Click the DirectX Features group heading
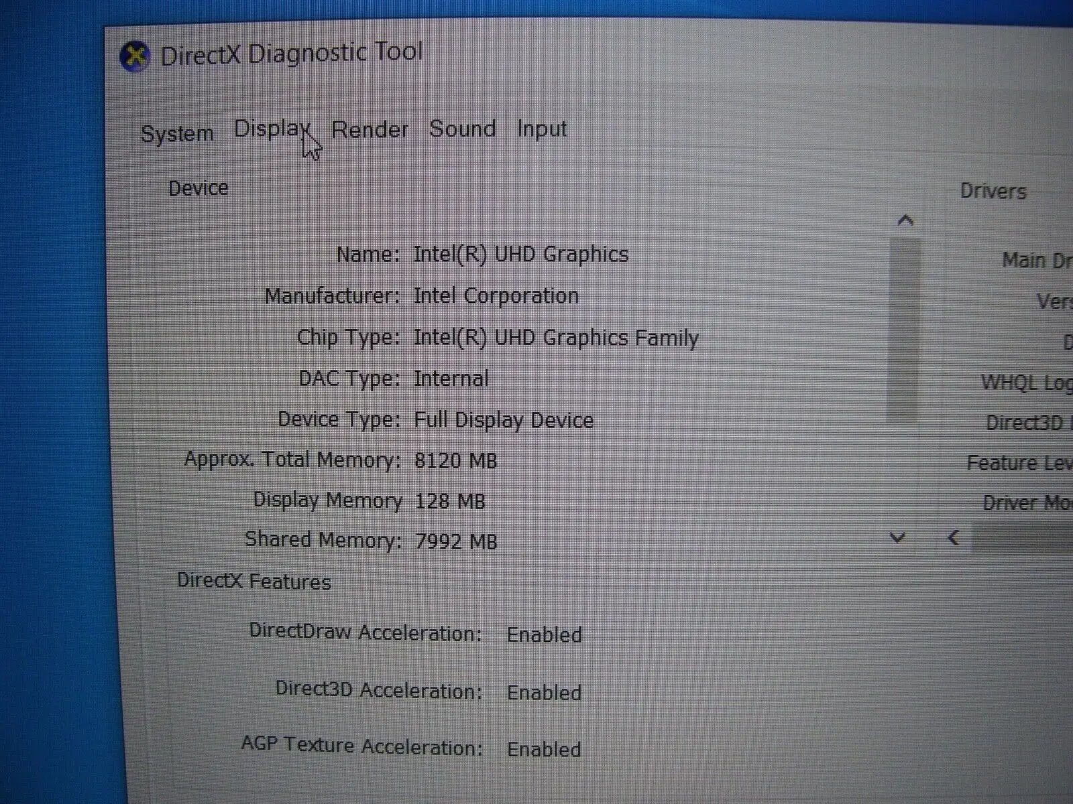The image size is (1073, 804). [x=254, y=581]
